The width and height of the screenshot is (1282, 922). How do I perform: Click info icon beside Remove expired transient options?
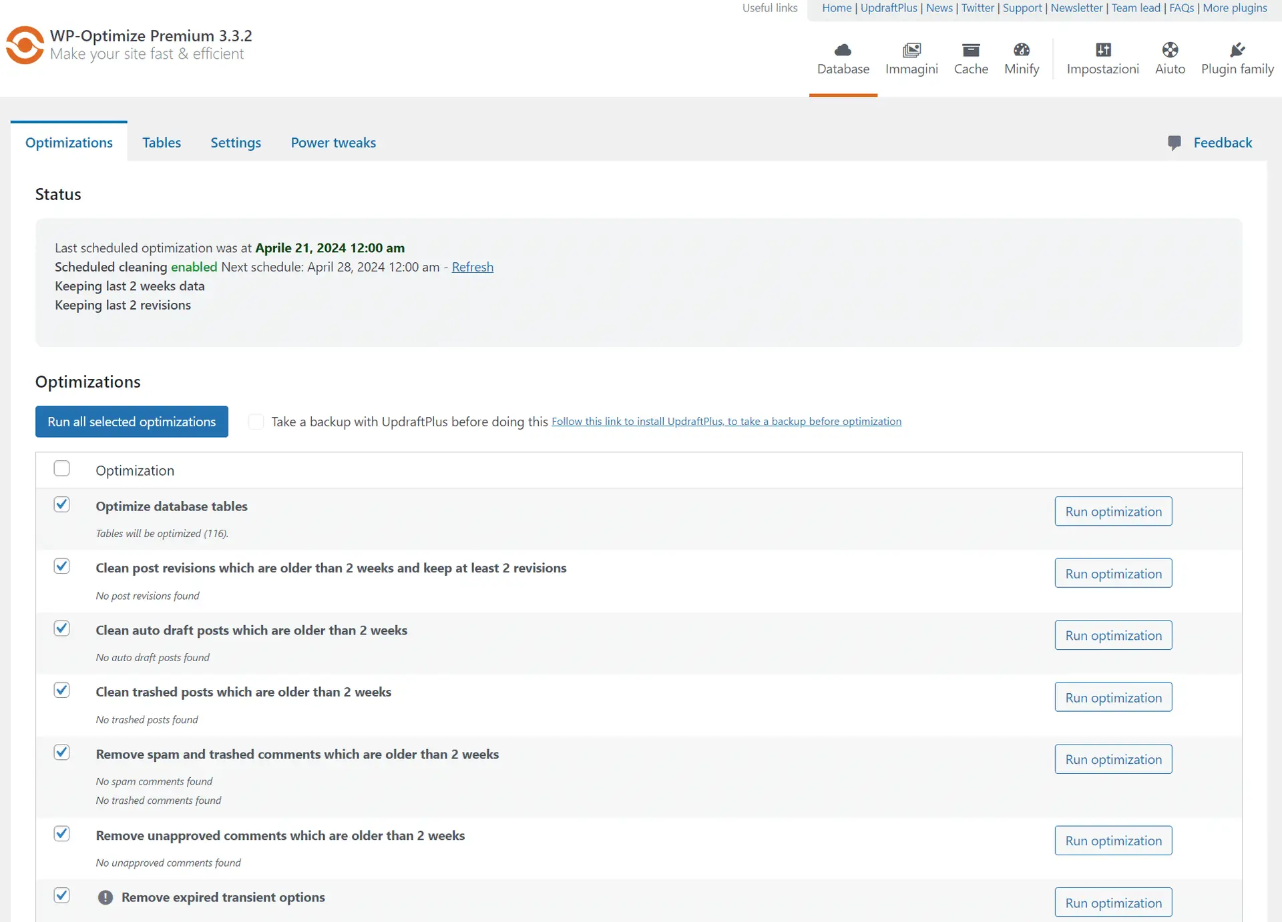pyautogui.click(x=105, y=898)
